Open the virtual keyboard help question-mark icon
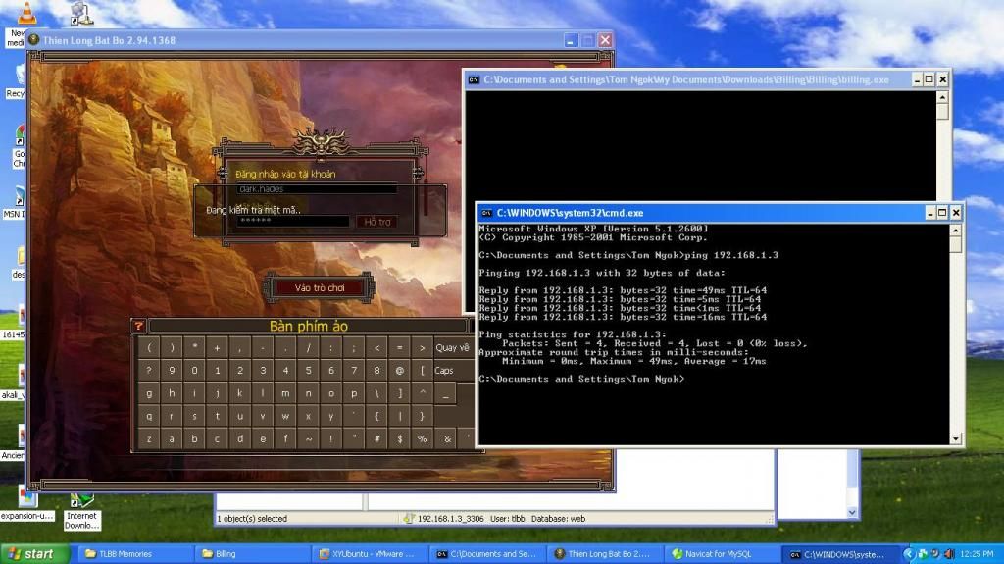The image size is (1004, 564). (x=138, y=327)
